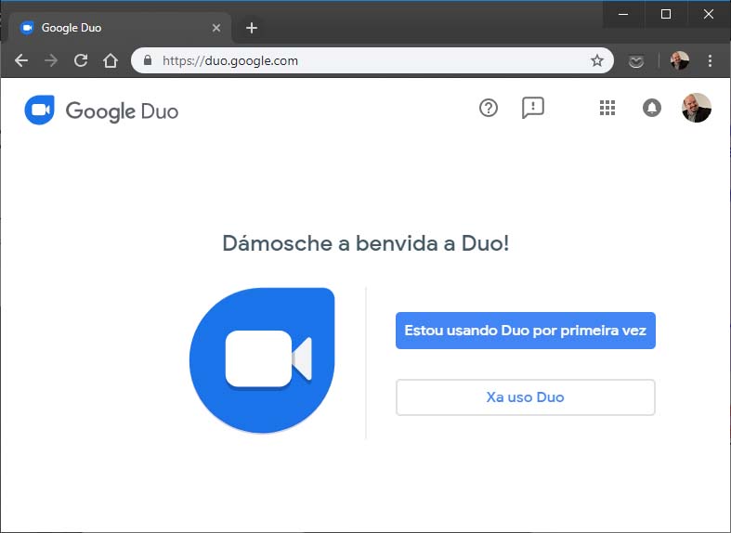The height and width of the screenshot is (533, 731).
Task: Click the browser forward arrow
Action: click(x=51, y=60)
